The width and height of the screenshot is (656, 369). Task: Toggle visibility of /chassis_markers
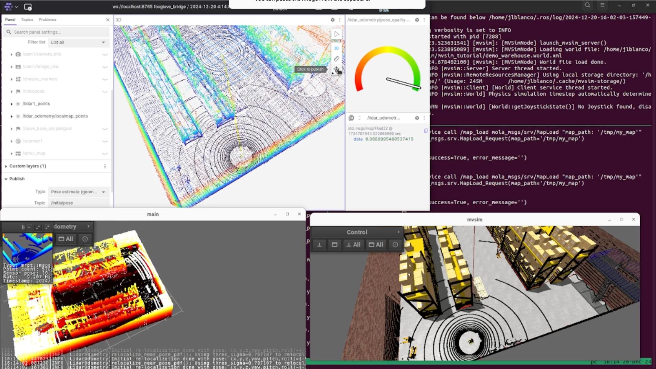point(105,79)
